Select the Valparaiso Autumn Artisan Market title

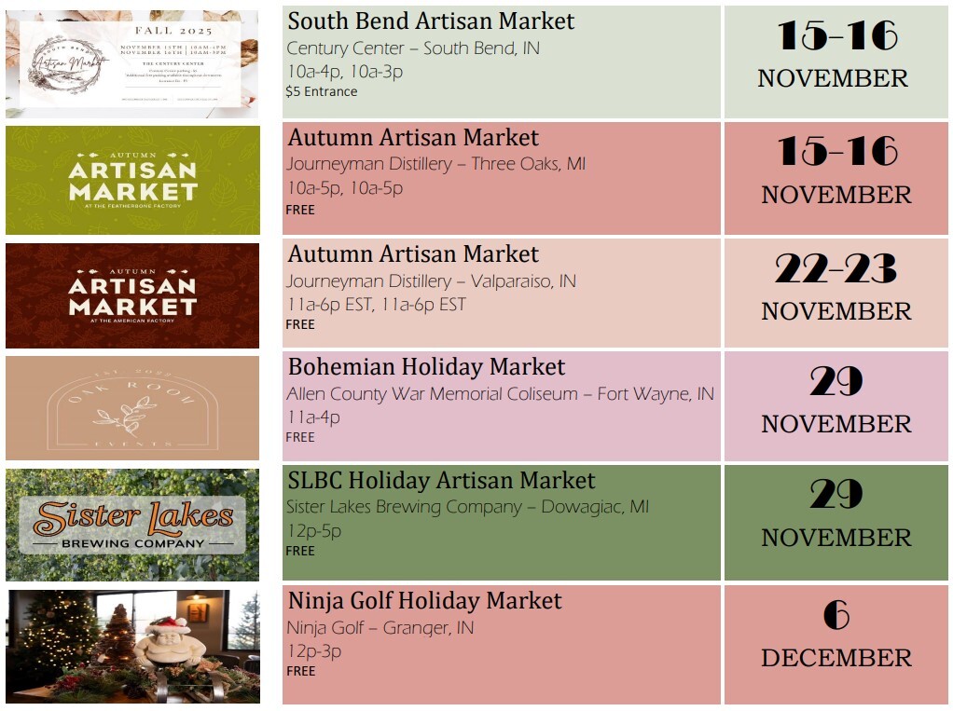[413, 254]
